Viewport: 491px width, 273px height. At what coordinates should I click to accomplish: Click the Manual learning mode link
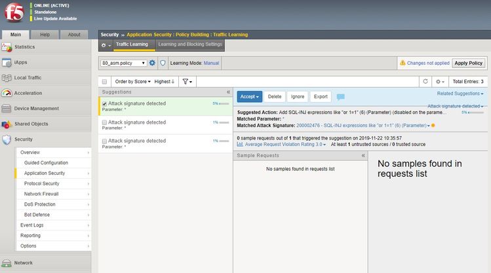pyautogui.click(x=211, y=63)
